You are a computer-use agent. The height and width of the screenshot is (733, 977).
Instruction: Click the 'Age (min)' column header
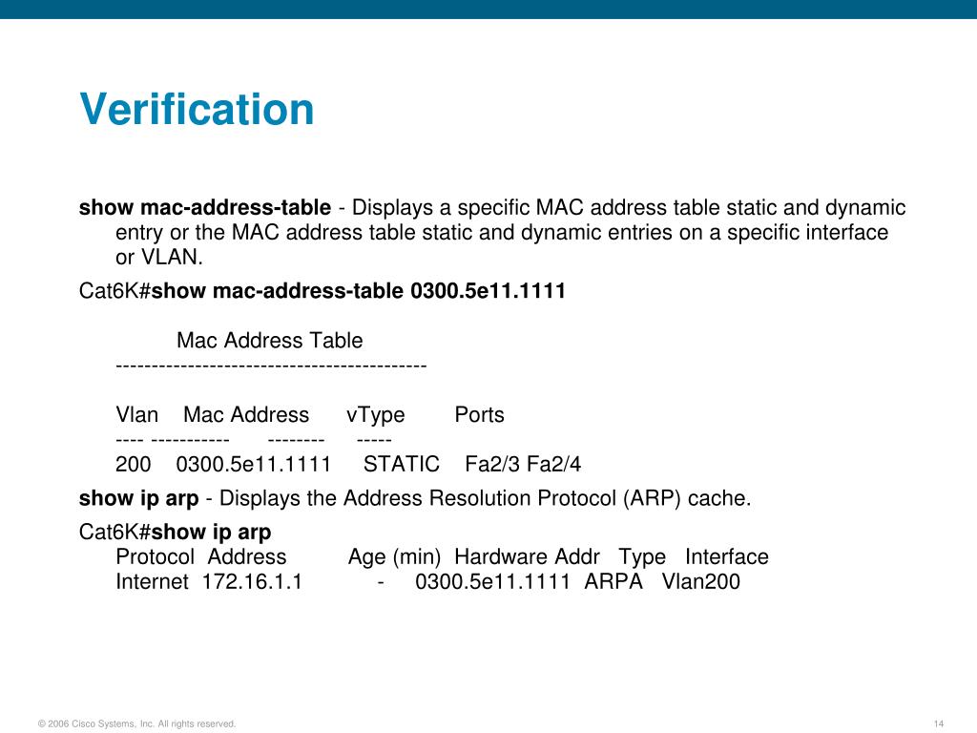point(394,557)
